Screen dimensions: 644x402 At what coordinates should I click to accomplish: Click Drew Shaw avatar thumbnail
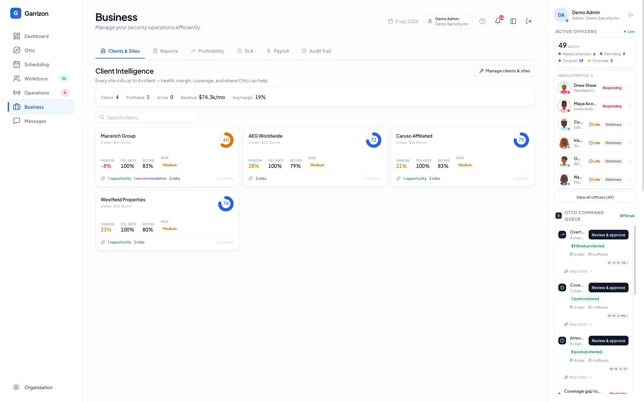click(x=564, y=88)
